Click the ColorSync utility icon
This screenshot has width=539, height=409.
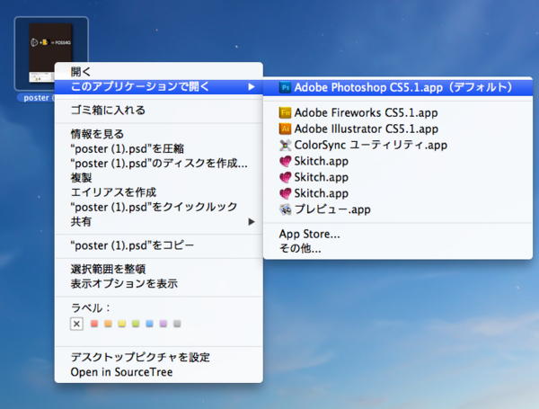tap(285, 145)
